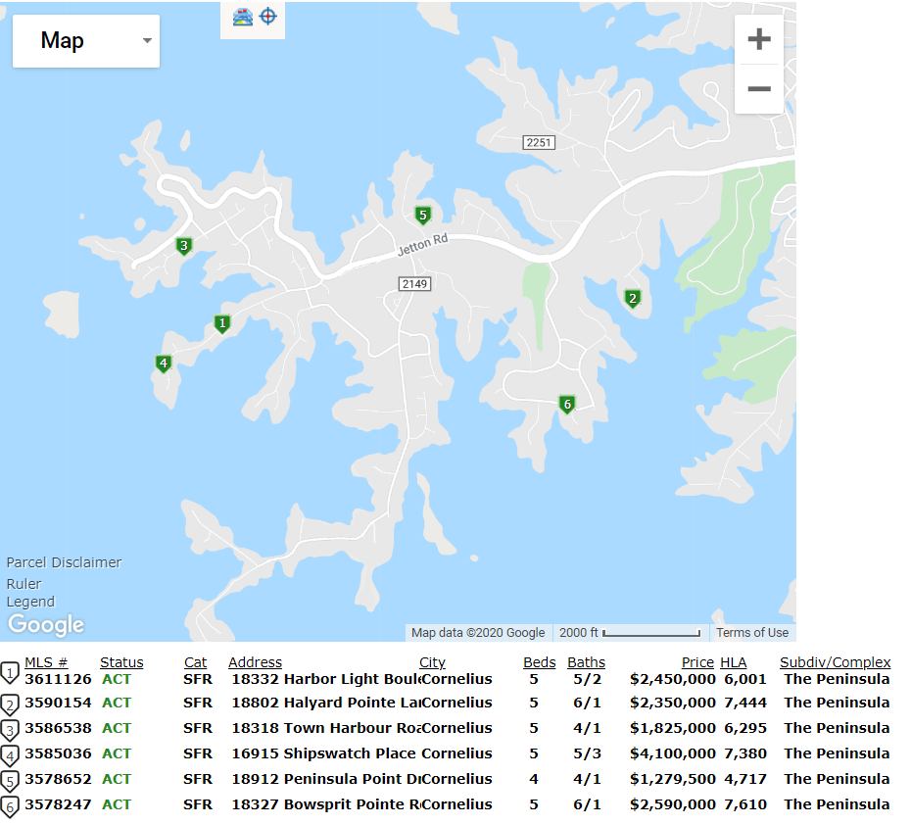Image resolution: width=911 pixels, height=825 pixels.
Task: Click price $1,279,500
Action: tap(673, 779)
